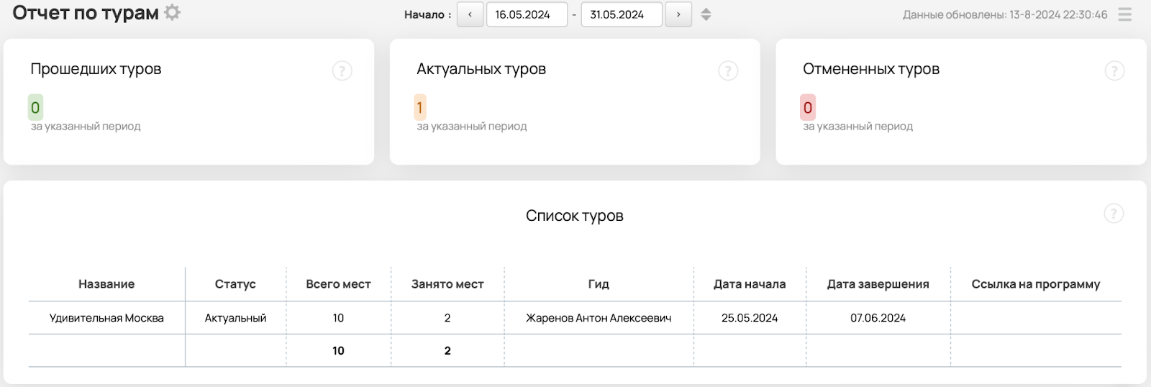This screenshot has height=387, width=1151.
Task: Click the Данные обновлены timestamp
Action: 1005,14
